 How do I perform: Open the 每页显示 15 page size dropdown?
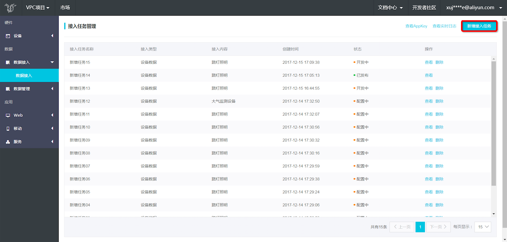483,227
